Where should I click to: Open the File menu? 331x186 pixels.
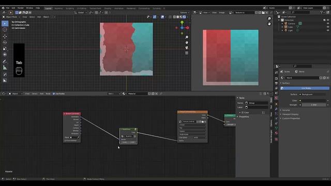8,8
